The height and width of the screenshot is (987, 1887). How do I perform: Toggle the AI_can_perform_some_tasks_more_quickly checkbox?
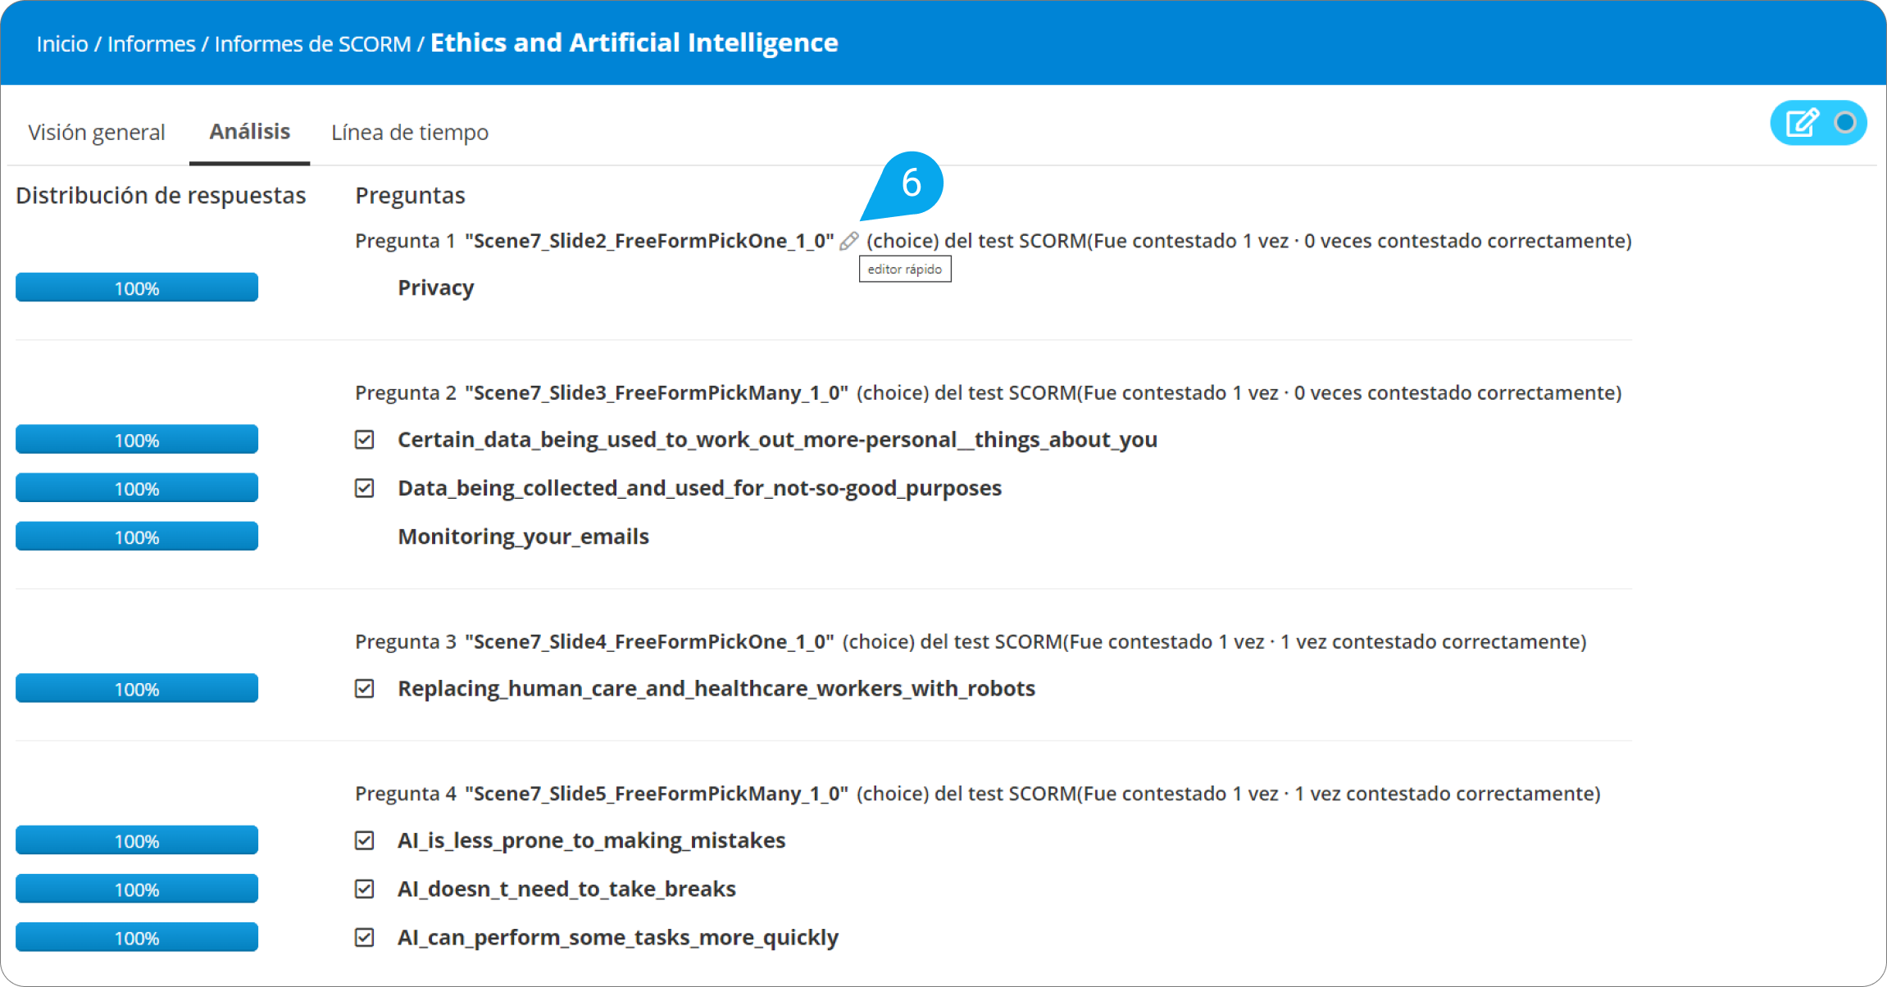point(365,937)
